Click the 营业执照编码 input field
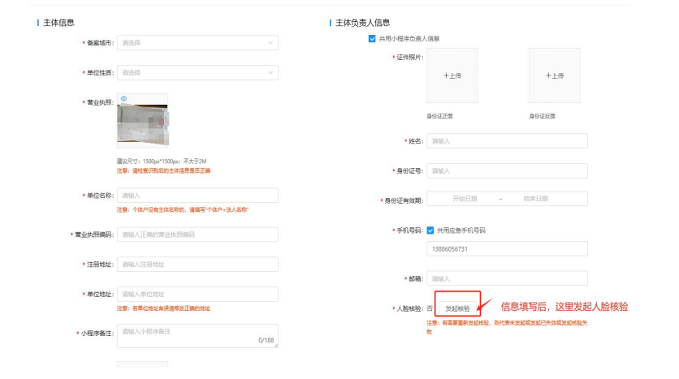This screenshot has height=379, width=679. 197,235
